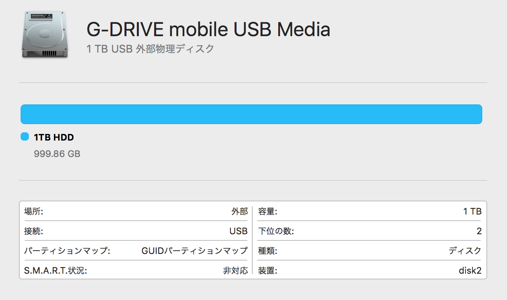Click the 外部 location value
The height and width of the screenshot is (300, 507).
[x=239, y=212]
